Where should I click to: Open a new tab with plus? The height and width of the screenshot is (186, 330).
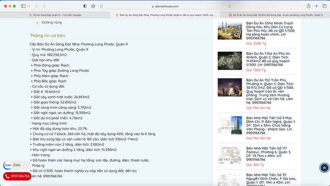(x=316, y=6)
